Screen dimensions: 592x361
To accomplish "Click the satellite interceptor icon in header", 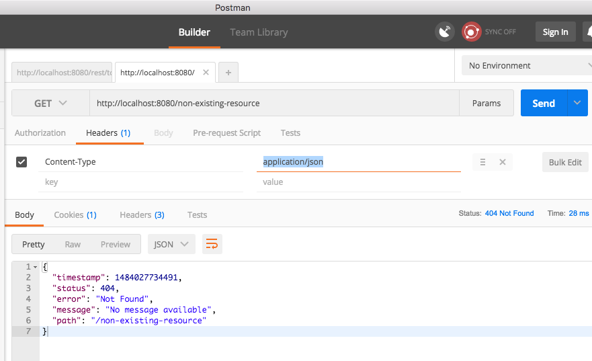I will click(x=444, y=32).
